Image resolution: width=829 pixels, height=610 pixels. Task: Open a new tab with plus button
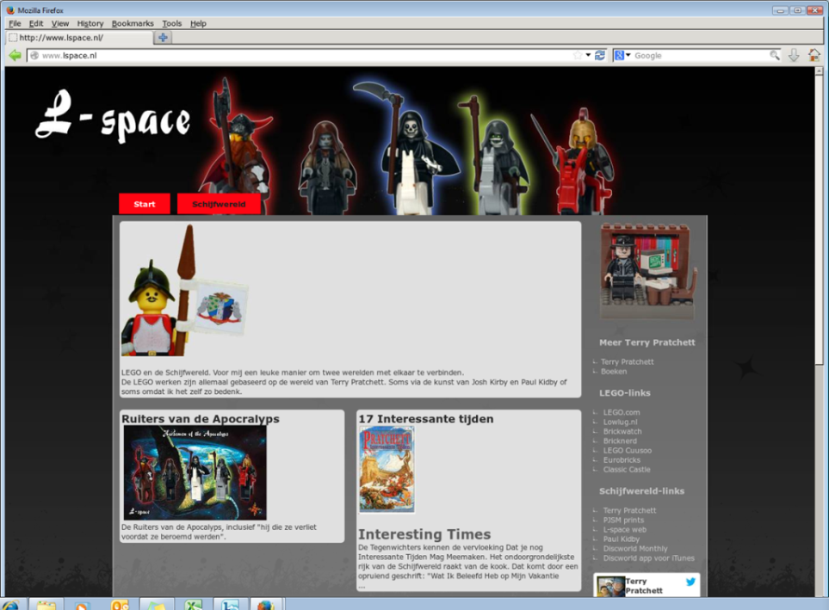pos(163,38)
